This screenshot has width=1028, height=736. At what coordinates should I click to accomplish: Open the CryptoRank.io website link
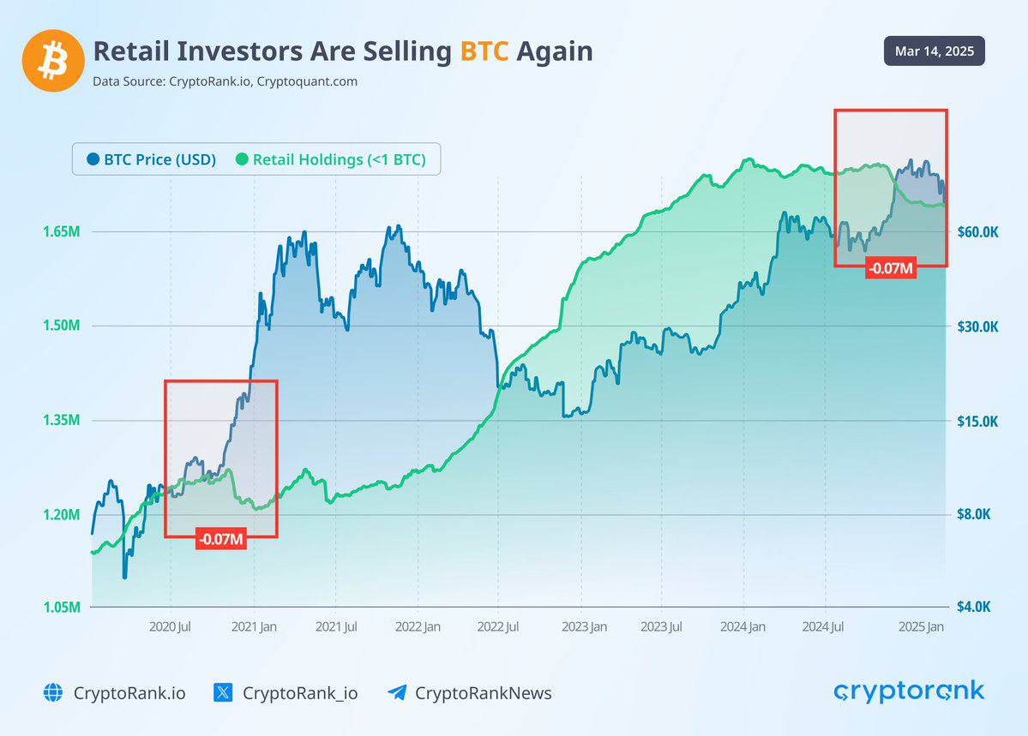[x=129, y=693]
